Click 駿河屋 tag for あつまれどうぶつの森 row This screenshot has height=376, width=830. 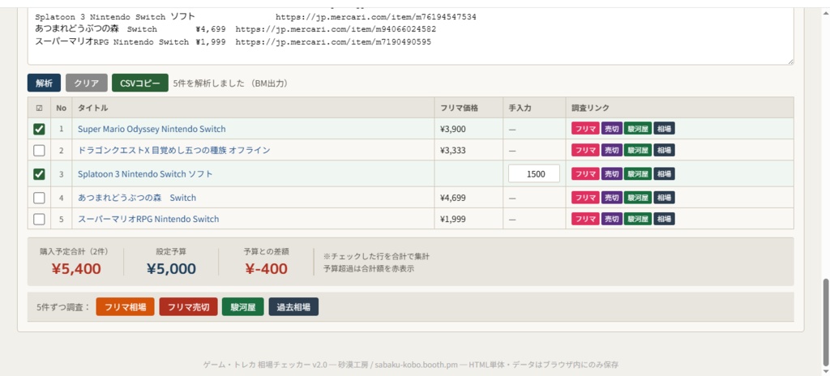[x=638, y=198]
